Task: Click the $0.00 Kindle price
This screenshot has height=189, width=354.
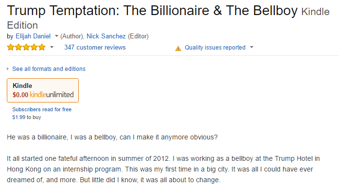Action: tap(20, 95)
